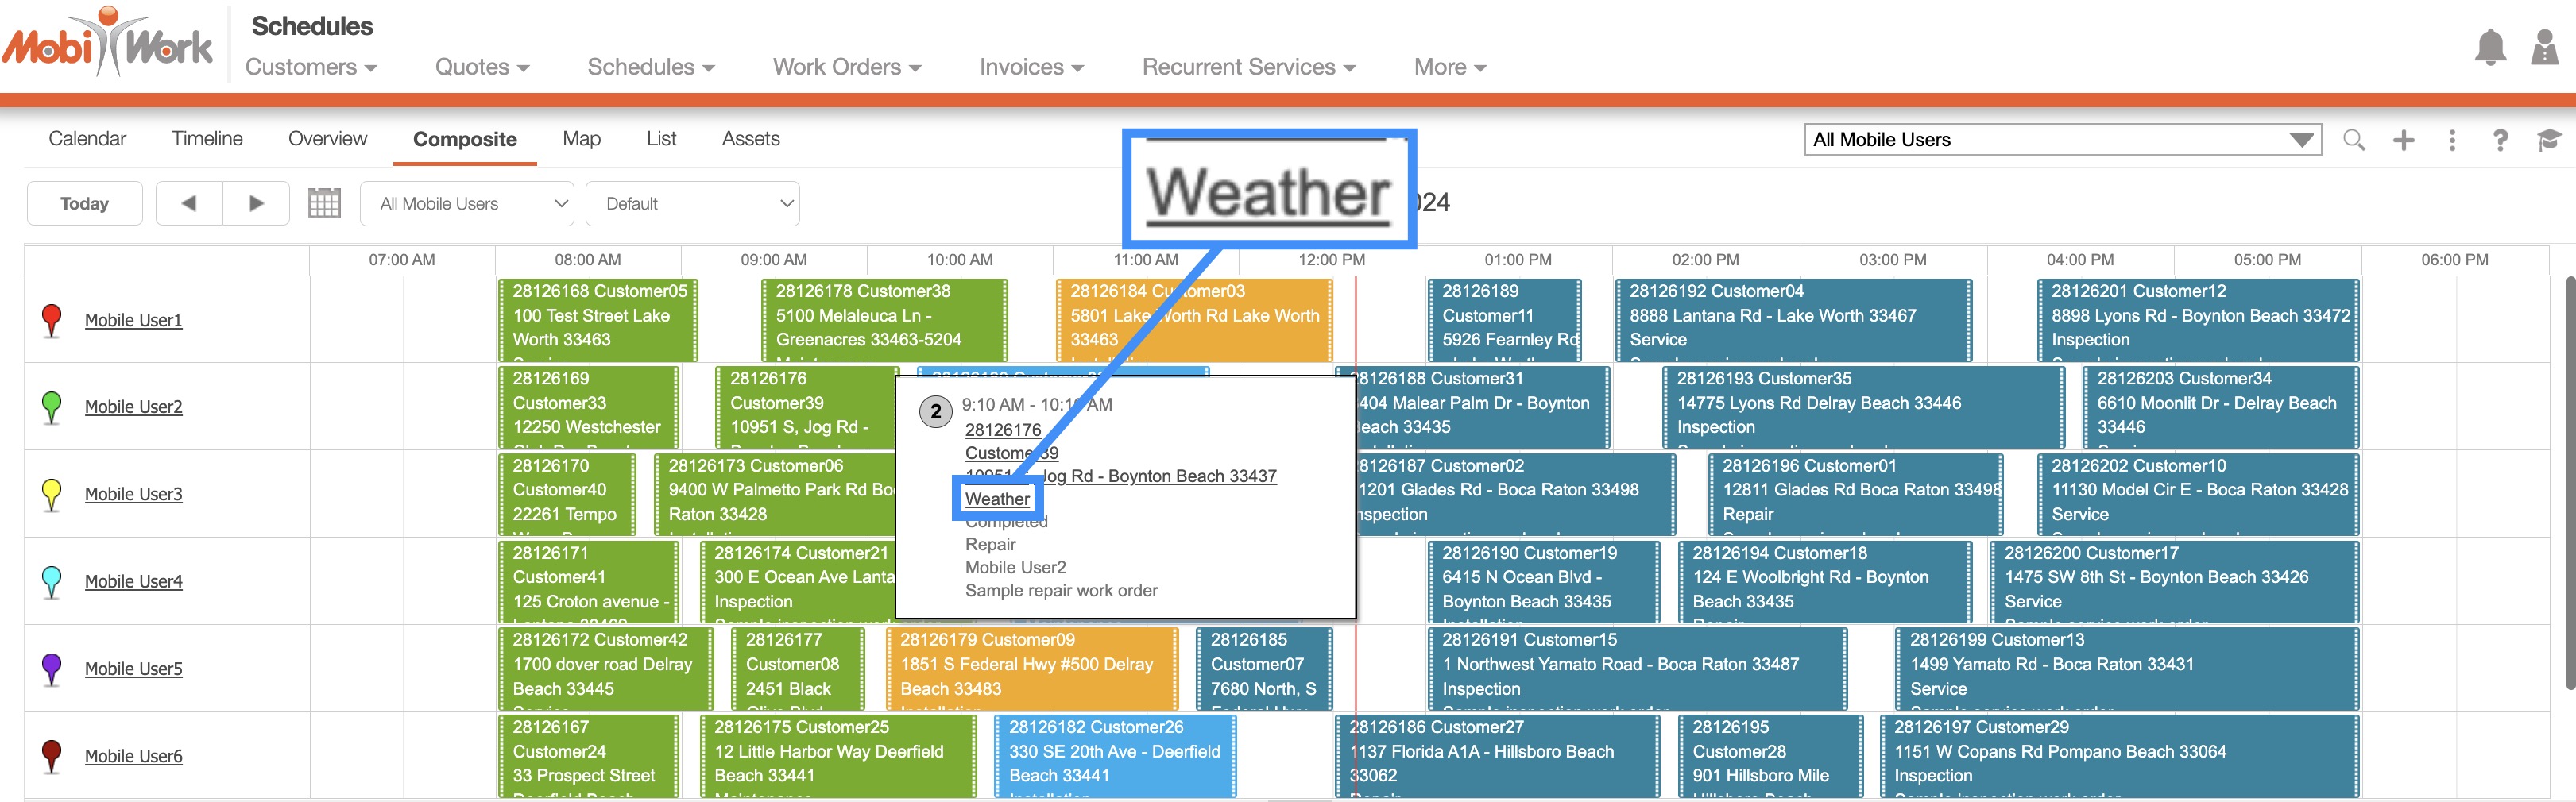Image resolution: width=2576 pixels, height=802 pixels.
Task: Go to next day arrow
Action: (256, 204)
